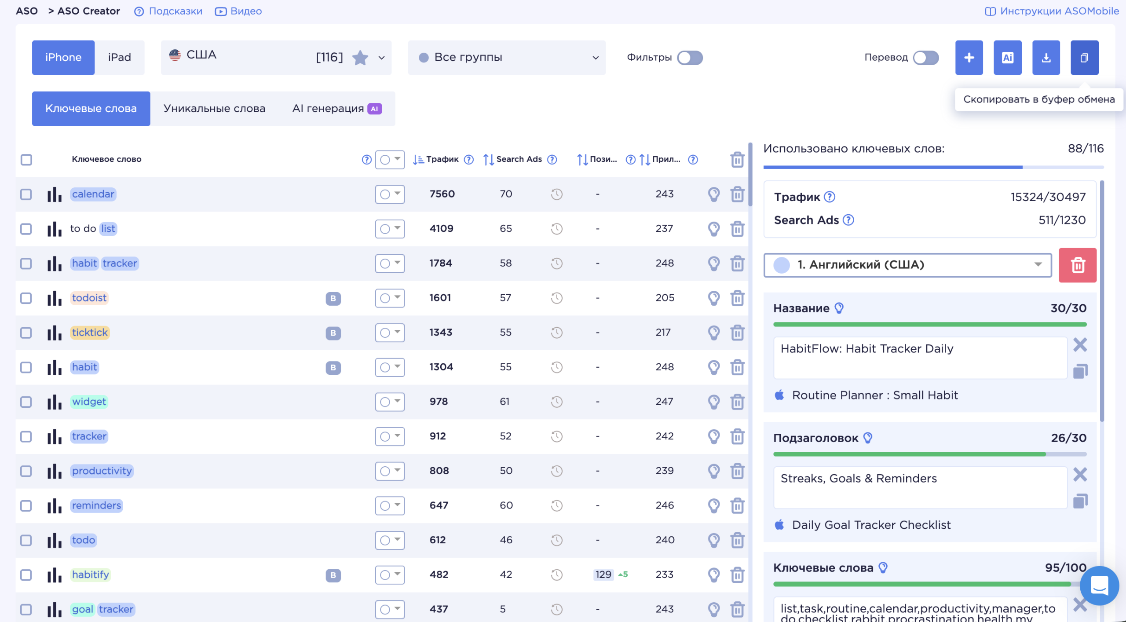
Task: Copy to clipboard using top-right icon
Action: (1084, 58)
